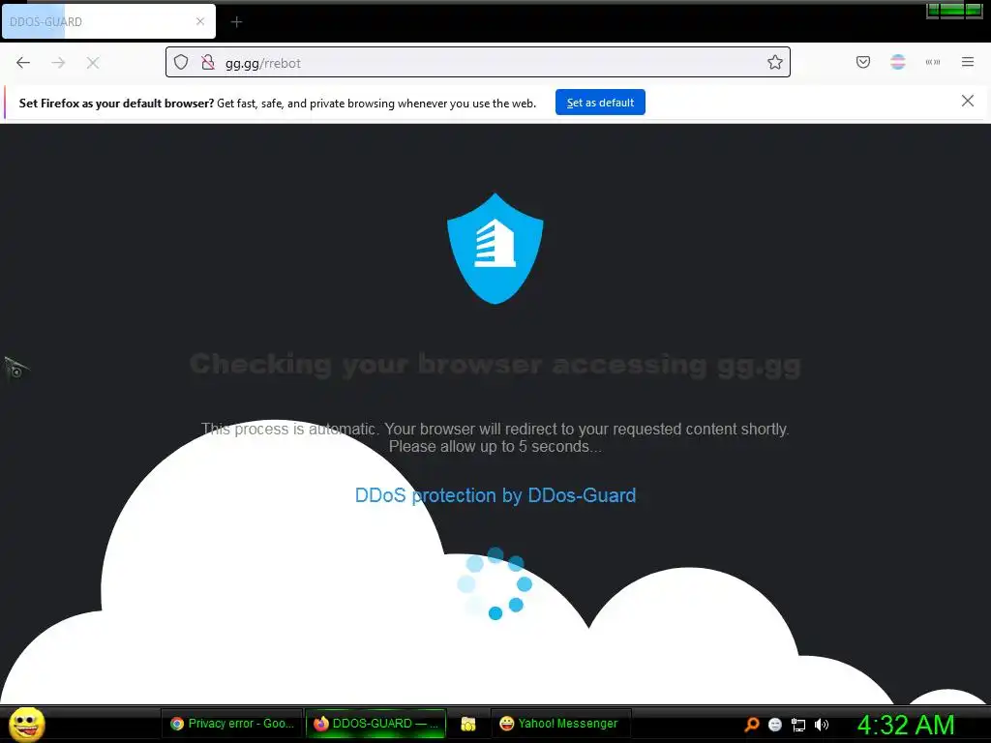Click the smiley face tray icon
Screen dimensions: 991x743
coord(775,725)
